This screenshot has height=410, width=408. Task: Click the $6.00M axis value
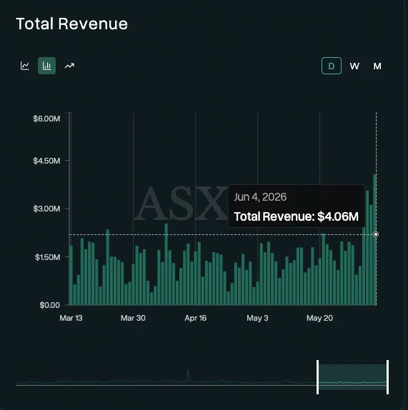pyautogui.click(x=46, y=119)
